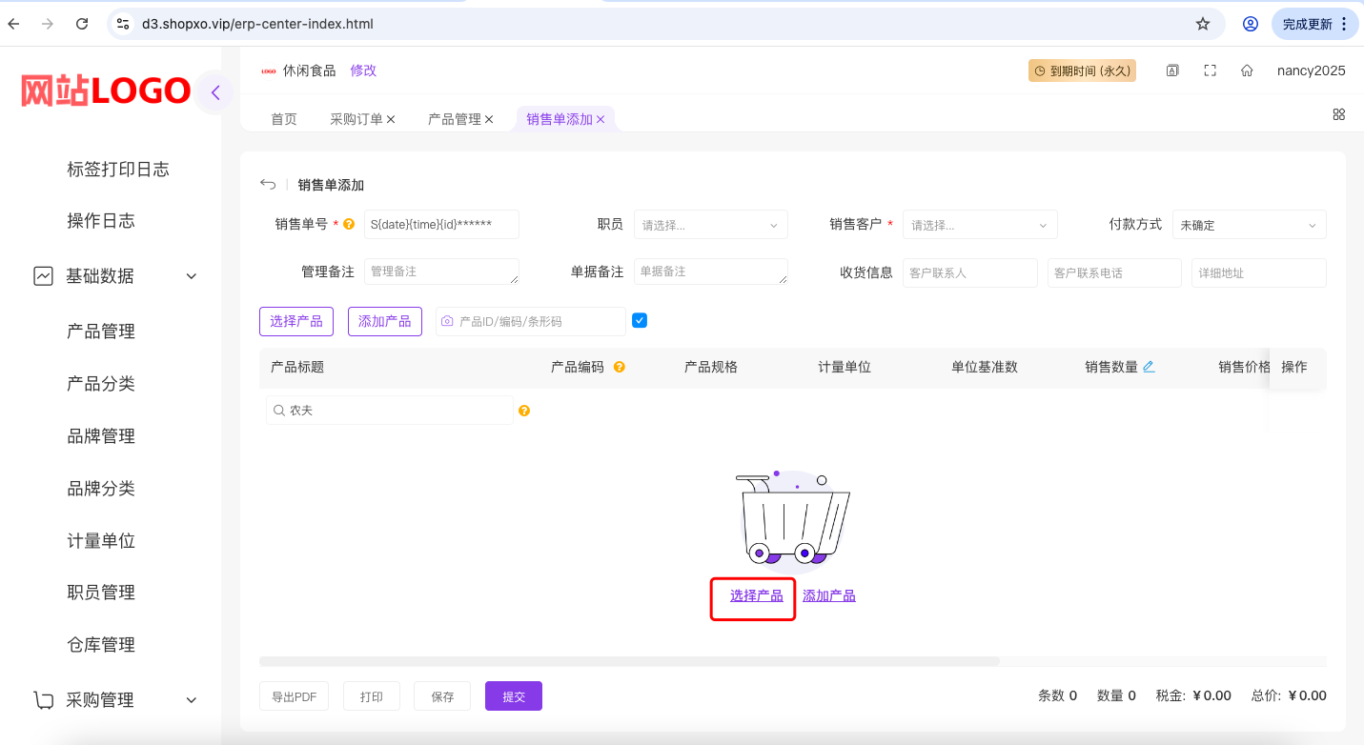Click the 到期时间 (永久) badge
Viewport: 1364px width, 745px height.
pos(1082,70)
